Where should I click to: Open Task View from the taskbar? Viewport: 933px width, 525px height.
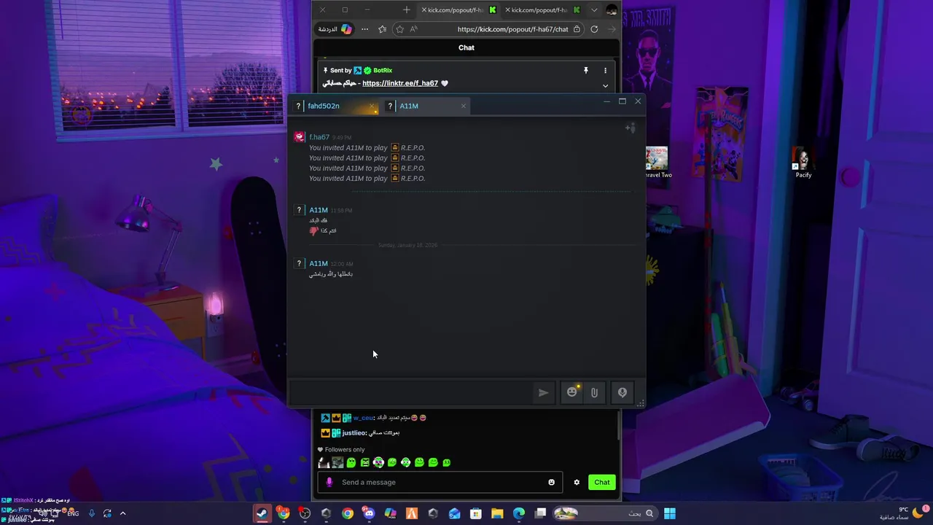click(x=541, y=513)
